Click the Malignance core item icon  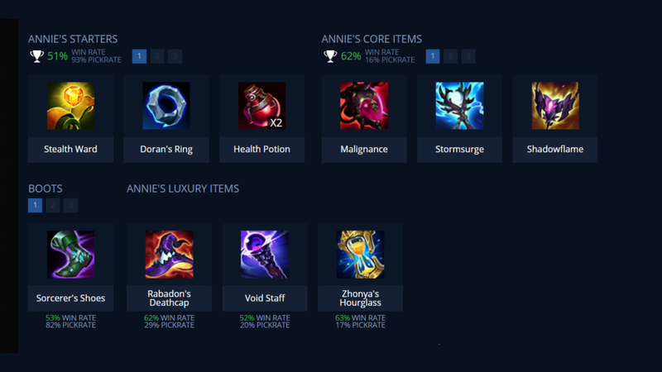[x=364, y=106]
